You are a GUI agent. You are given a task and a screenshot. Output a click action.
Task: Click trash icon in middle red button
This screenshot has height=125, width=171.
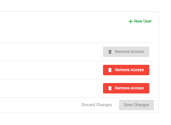(110, 70)
